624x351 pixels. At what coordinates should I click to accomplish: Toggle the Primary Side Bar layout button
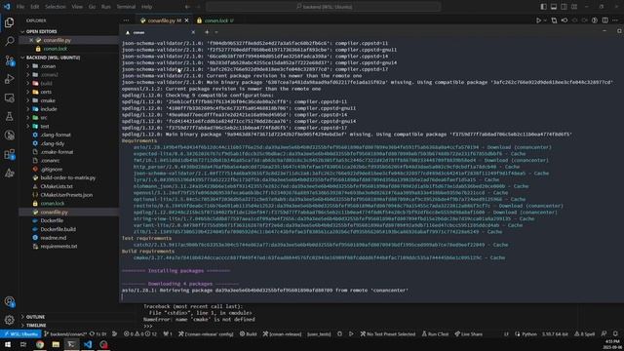[544, 7]
